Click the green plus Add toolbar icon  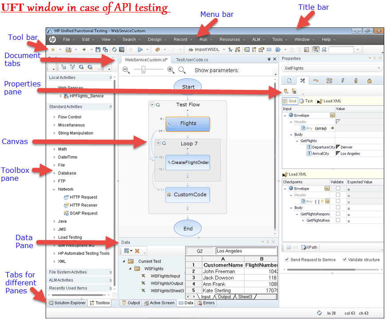pos(84,50)
